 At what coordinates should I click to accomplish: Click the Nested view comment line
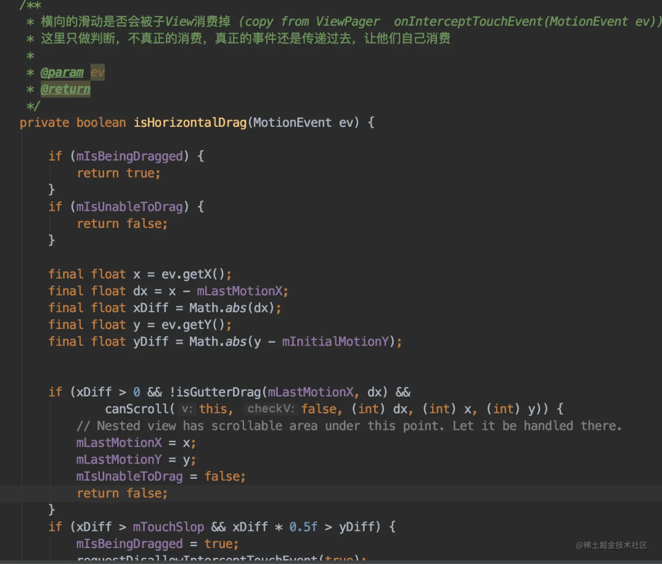[x=349, y=426]
